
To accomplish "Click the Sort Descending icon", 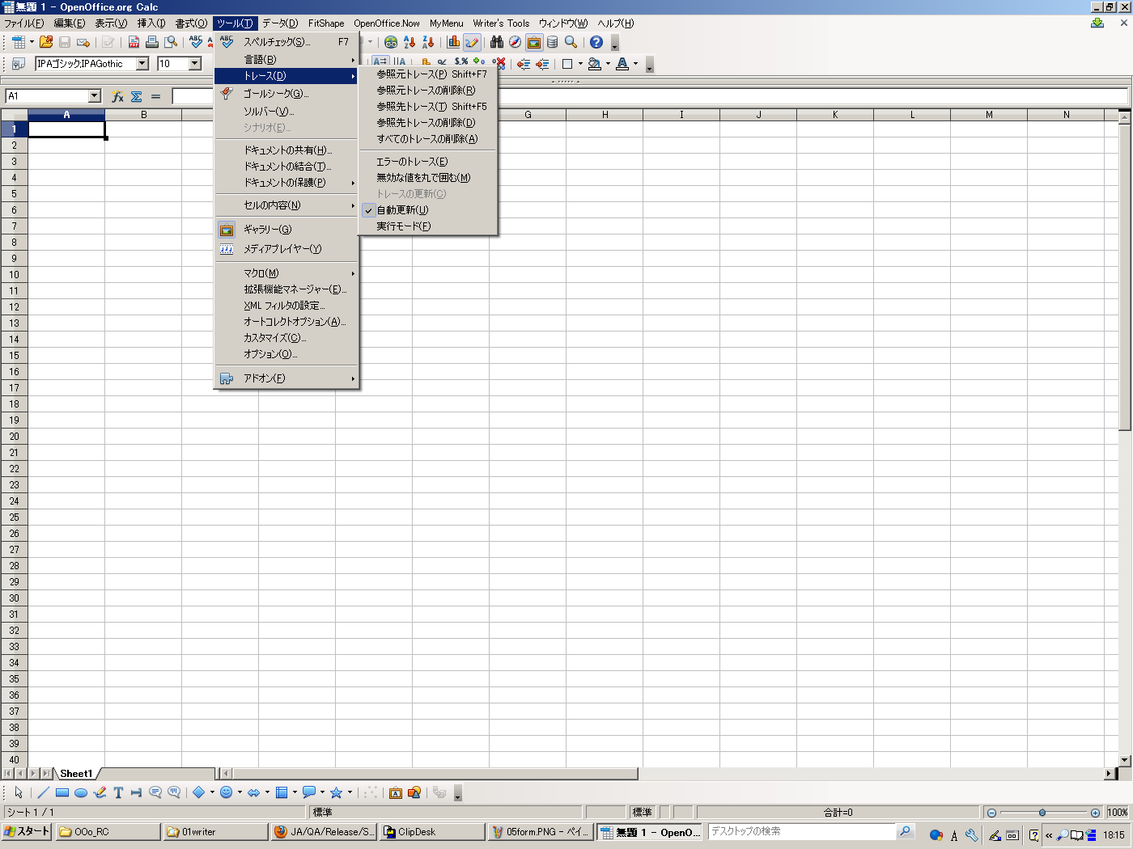I will coord(428,42).
